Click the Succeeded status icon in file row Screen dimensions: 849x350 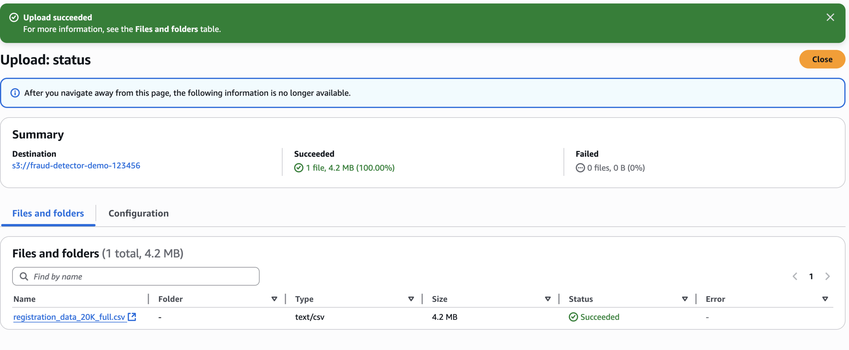(573, 317)
